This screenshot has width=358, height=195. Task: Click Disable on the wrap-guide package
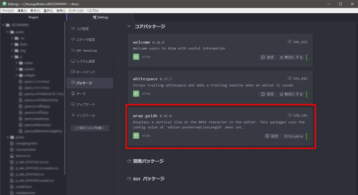tap(294, 136)
